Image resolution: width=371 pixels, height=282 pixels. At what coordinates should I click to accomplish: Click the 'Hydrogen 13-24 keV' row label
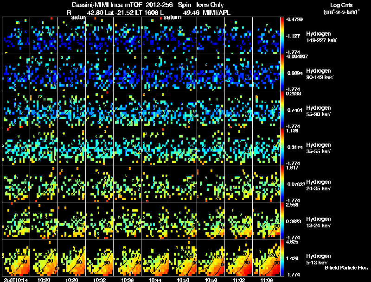tap(319, 222)
